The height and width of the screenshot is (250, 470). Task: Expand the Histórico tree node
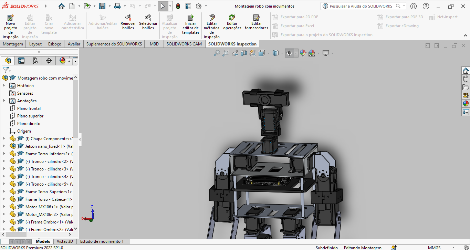tap(4, 86)
